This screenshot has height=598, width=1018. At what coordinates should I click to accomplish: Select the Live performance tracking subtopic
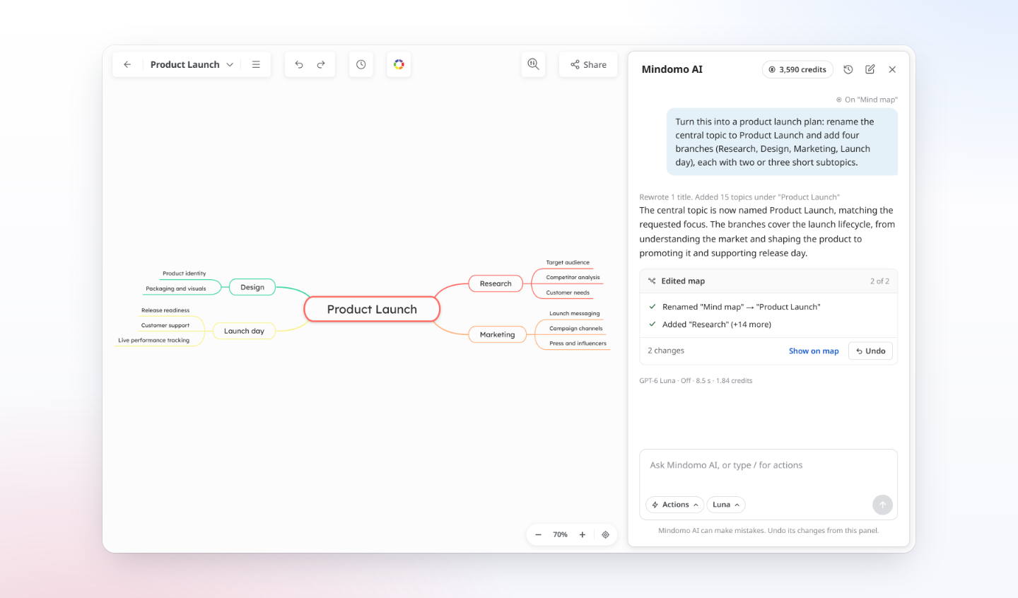click(154, 340)
